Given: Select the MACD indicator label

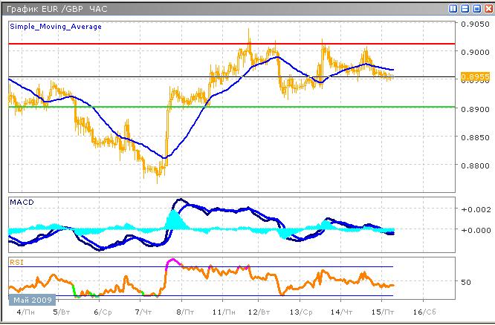Looking at the screenshot, I should point(22,202).
